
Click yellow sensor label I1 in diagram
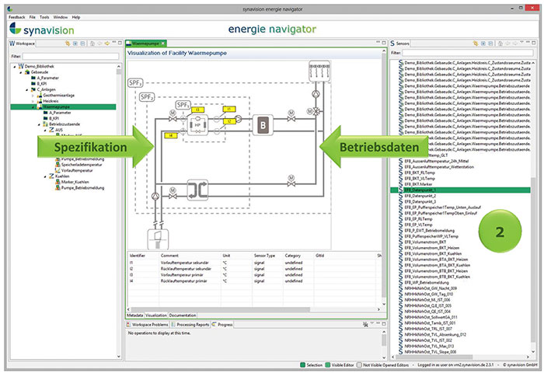tap(229, 109)
